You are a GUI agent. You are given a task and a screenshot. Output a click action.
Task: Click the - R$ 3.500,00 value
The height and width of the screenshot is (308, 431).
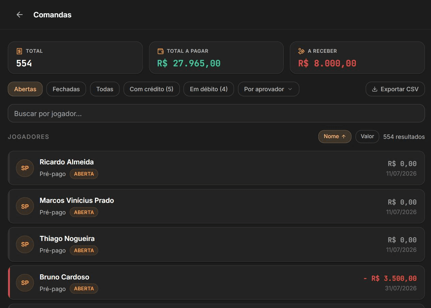pyautogui.click(x=390, y=278)
